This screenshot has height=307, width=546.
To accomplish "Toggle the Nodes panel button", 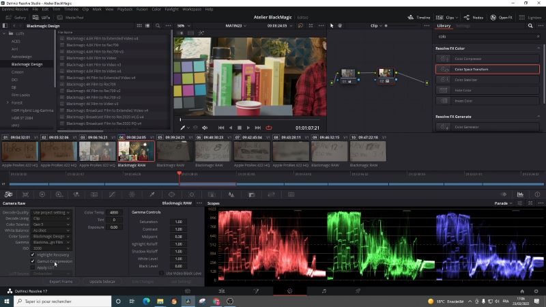I will coord(473,18).
